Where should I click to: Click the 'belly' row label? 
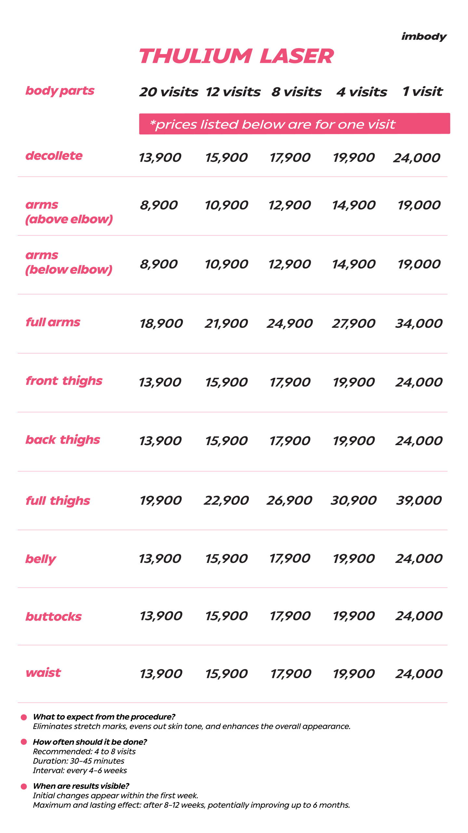(x=41, y=559)
